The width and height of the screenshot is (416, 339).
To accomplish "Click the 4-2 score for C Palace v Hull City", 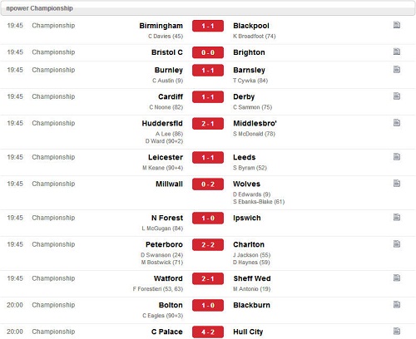I will click(x=208, y=332).
